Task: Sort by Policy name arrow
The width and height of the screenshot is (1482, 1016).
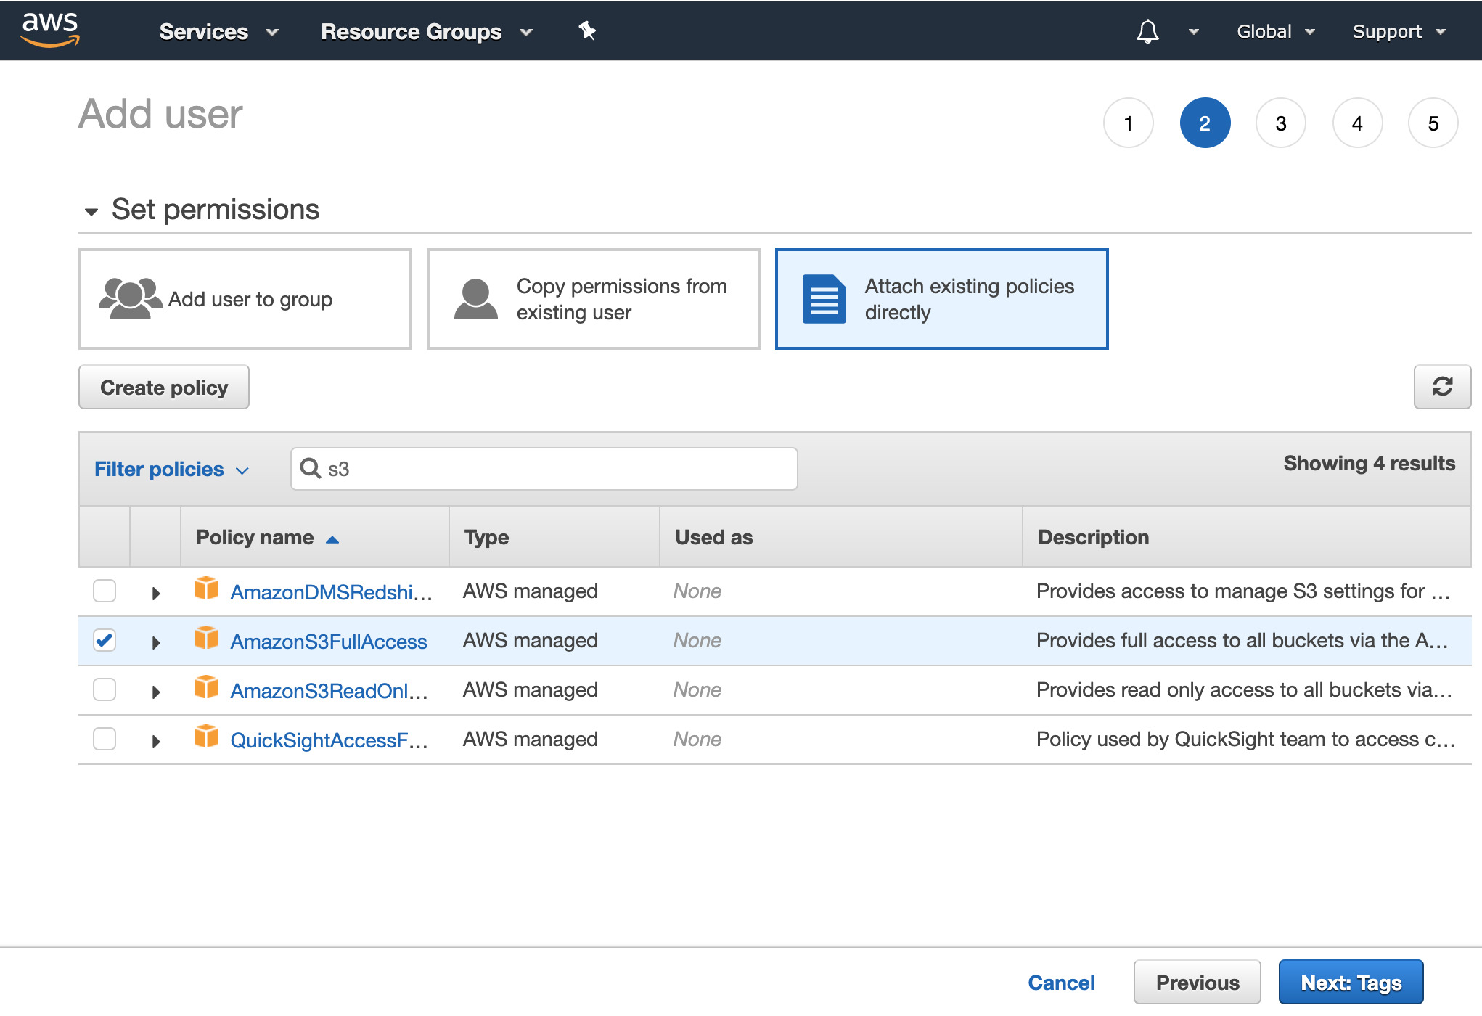Action: (332, 538)
